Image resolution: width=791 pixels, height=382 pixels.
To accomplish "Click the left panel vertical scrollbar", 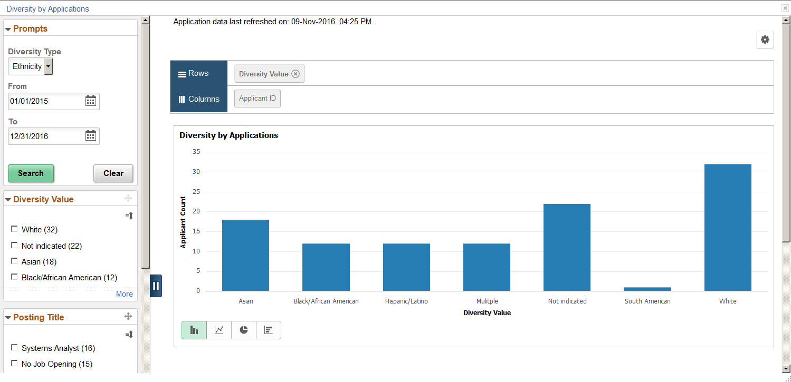I will 146,148.
